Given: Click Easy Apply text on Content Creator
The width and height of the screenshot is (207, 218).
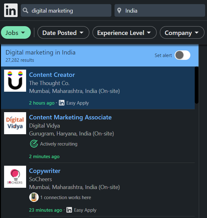Looking at the screenshot, I should coord(77,103).
